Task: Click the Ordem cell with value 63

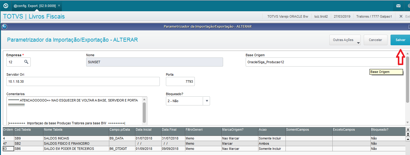Action: tap(8, 149)
